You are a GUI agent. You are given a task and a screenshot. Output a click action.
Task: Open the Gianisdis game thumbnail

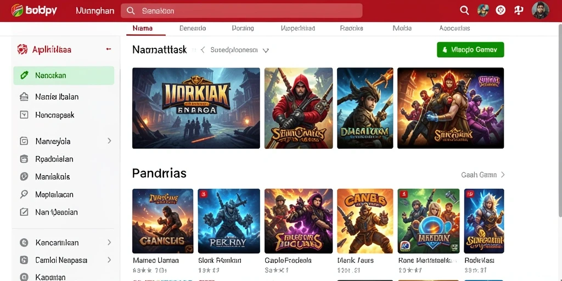point(162,221)
